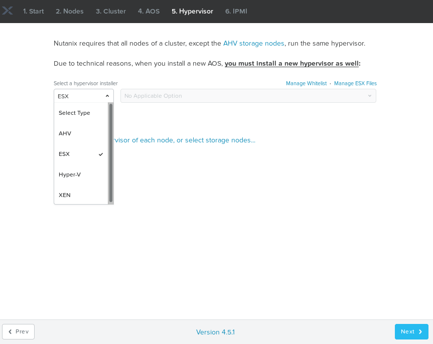Click the Nutanix X logo icon
The height and width of the screenshot is (344, 433).
[x=7, y=11]
